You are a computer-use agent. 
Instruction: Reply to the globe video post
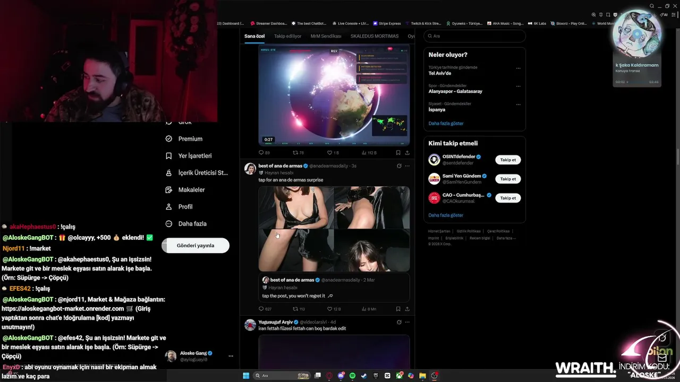pos(264,153)
